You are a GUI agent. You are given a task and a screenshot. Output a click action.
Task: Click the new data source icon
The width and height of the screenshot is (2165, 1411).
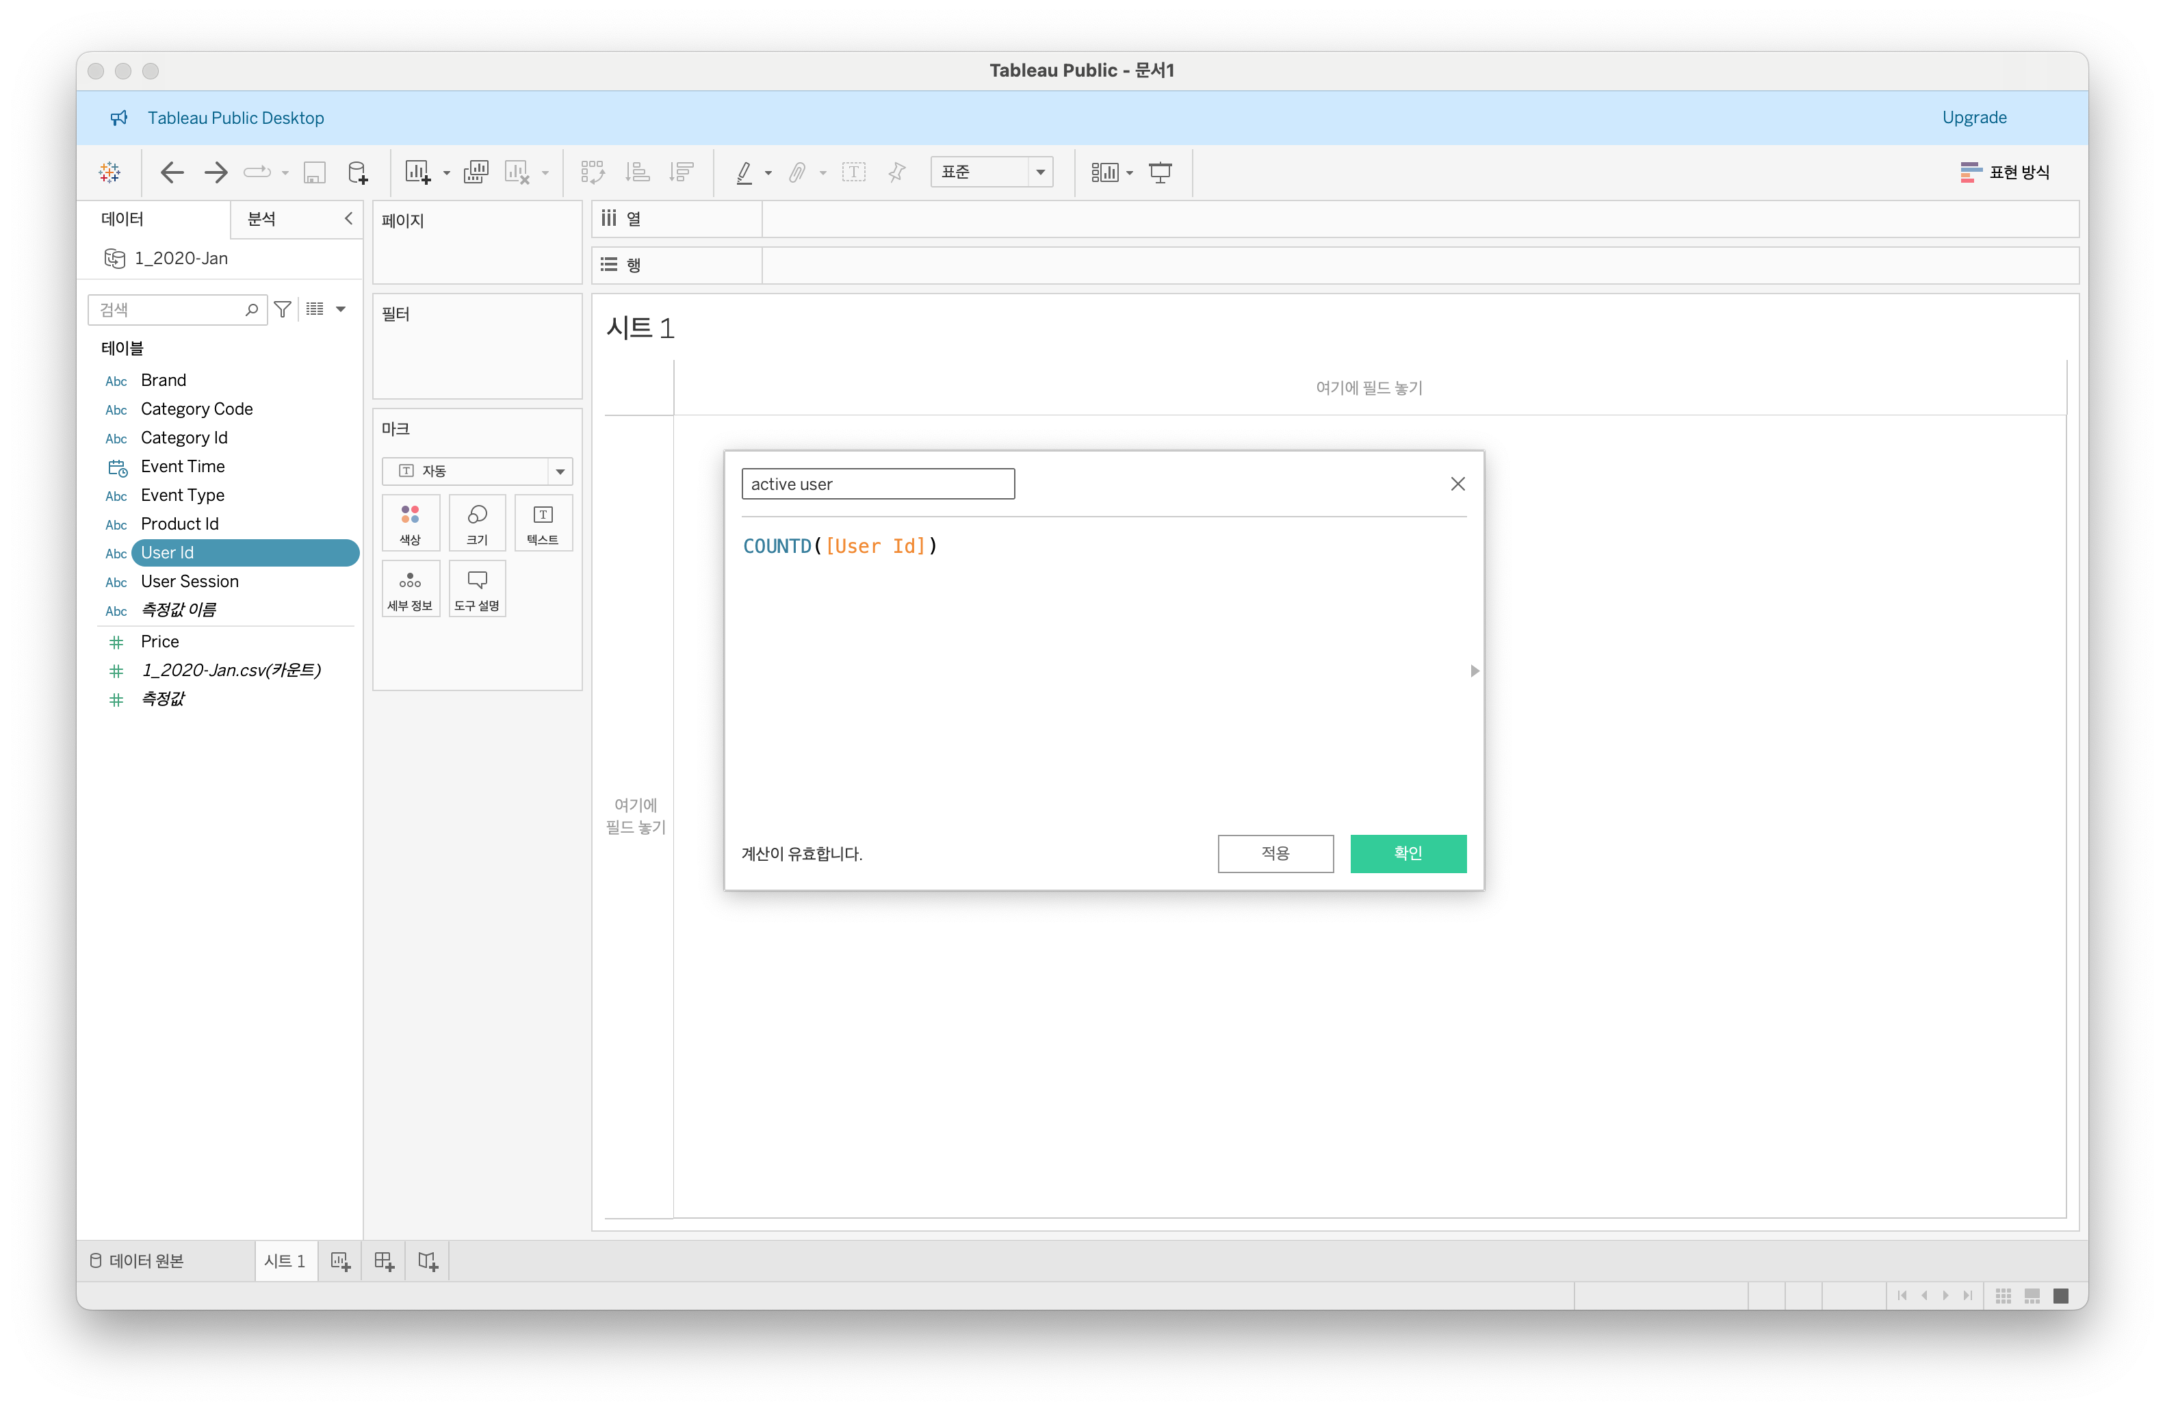click(357, 172)
